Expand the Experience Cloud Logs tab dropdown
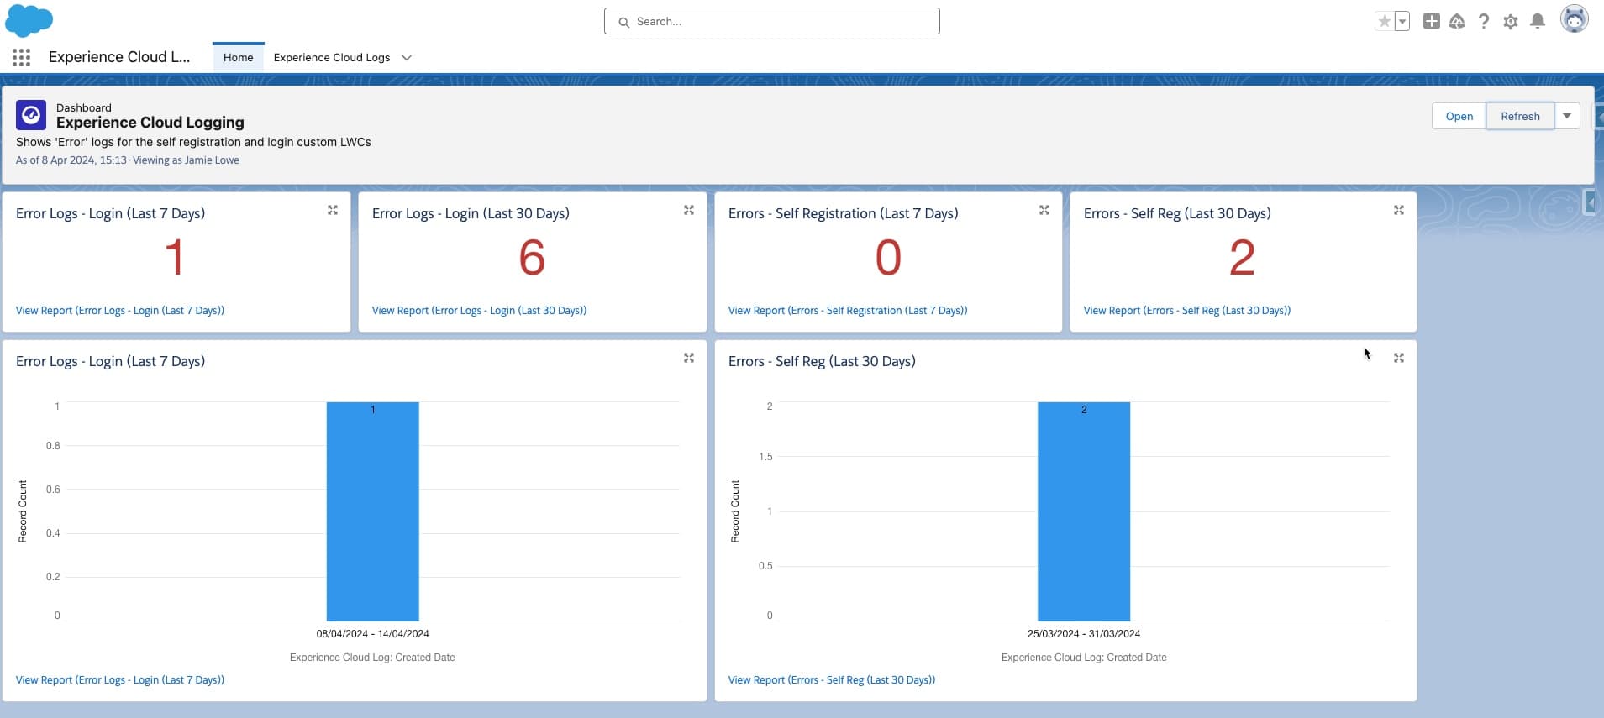The height and width of the screenshot is (718, 1604). pyautogui.click(x=407, y=58)
